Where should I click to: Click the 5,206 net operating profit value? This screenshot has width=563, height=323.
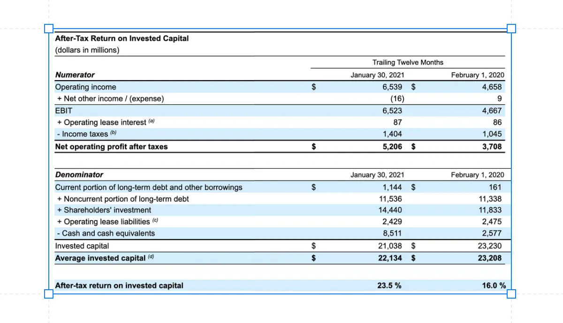[x=392, y=147]
